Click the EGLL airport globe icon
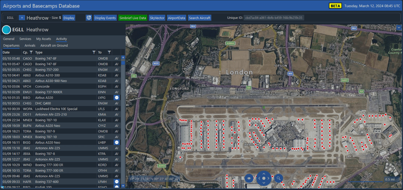This screenshot has width=403, height=190. [x=6, y=30]
